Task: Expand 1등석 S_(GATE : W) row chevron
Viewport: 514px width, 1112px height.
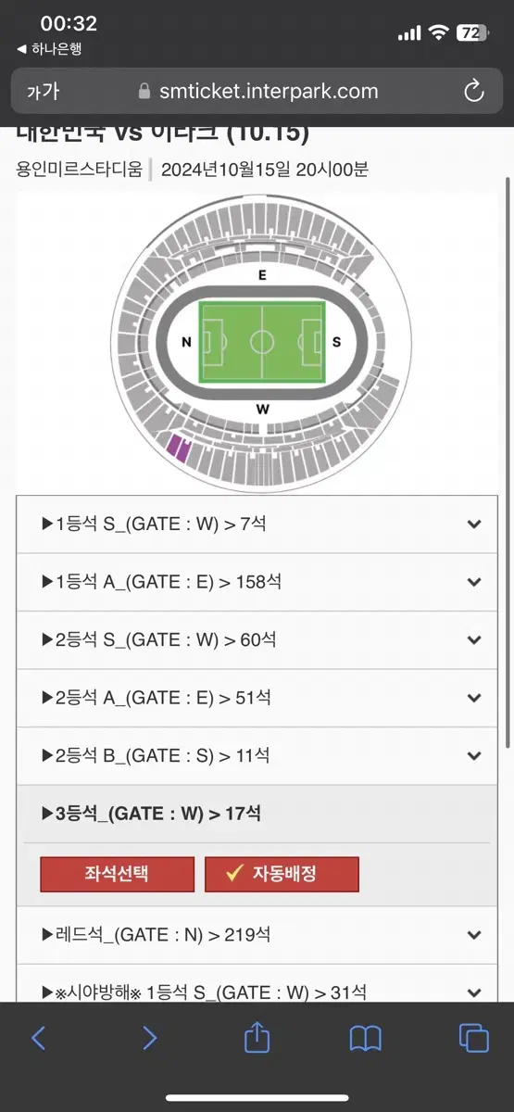Action: (x=474, y=524)
